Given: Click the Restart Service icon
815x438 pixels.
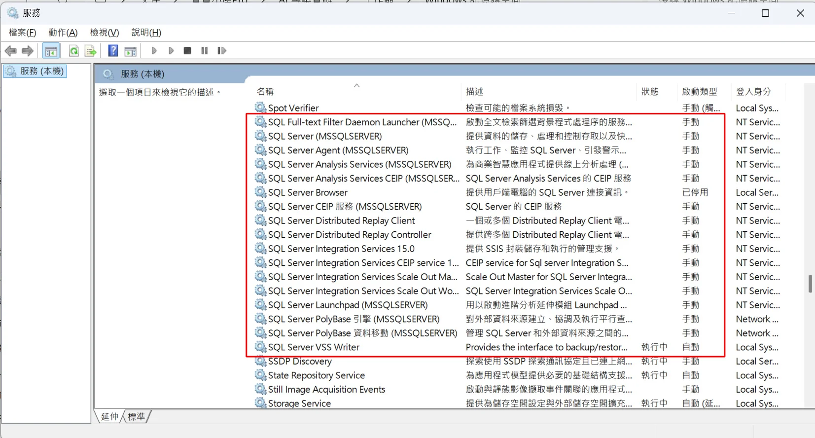Looking at the screenshot, I should point(222,50).
